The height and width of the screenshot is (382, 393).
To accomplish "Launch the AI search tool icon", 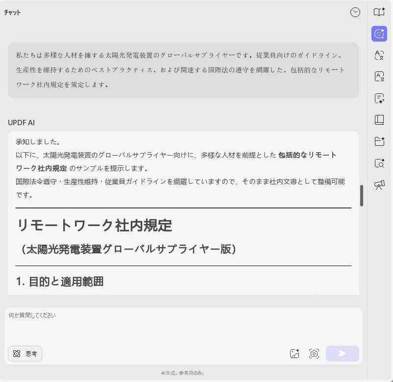I will 378,163.
